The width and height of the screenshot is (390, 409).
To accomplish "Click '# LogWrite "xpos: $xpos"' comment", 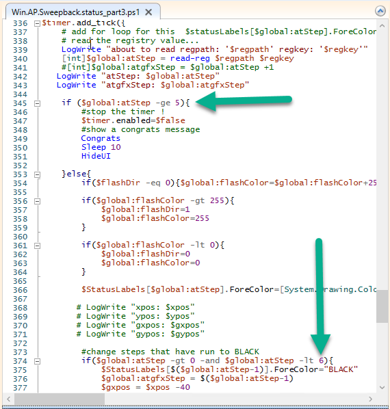I will click(x=135, y=307).
